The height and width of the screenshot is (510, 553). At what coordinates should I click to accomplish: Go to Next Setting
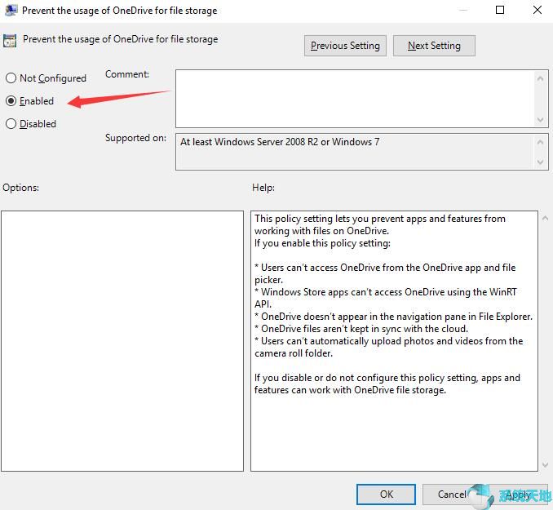pos(434,46)
